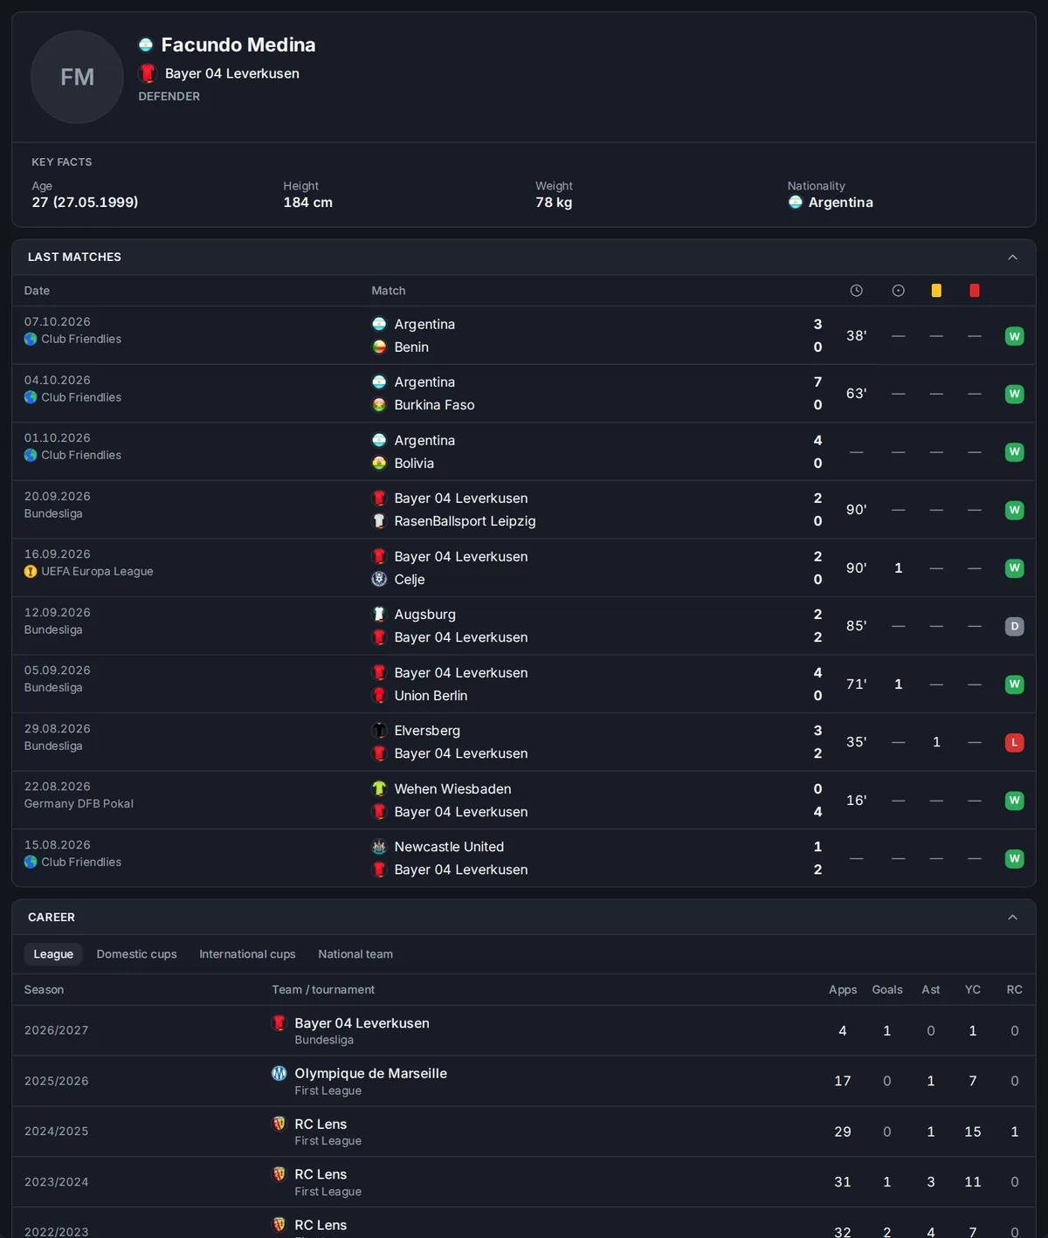The width and height of the screenshot is (1048, 1238).
Task: Click the Wehen Wiesbaden club crest
Action: (x=379, y=788)
